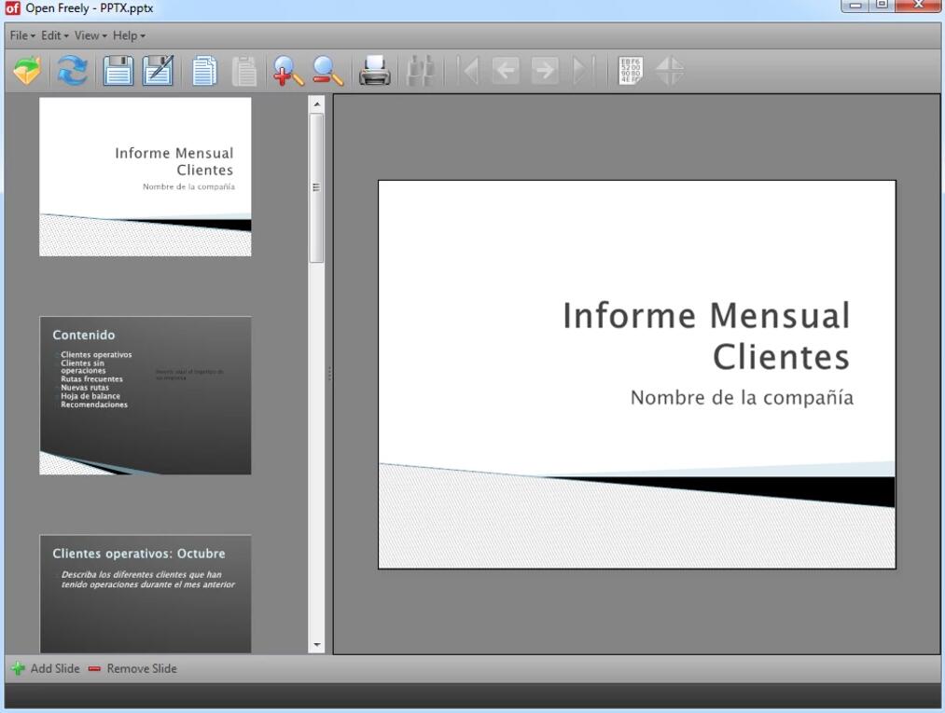Click the Print icon
This screenshot has height=713, width=945.
pos(374,71)
